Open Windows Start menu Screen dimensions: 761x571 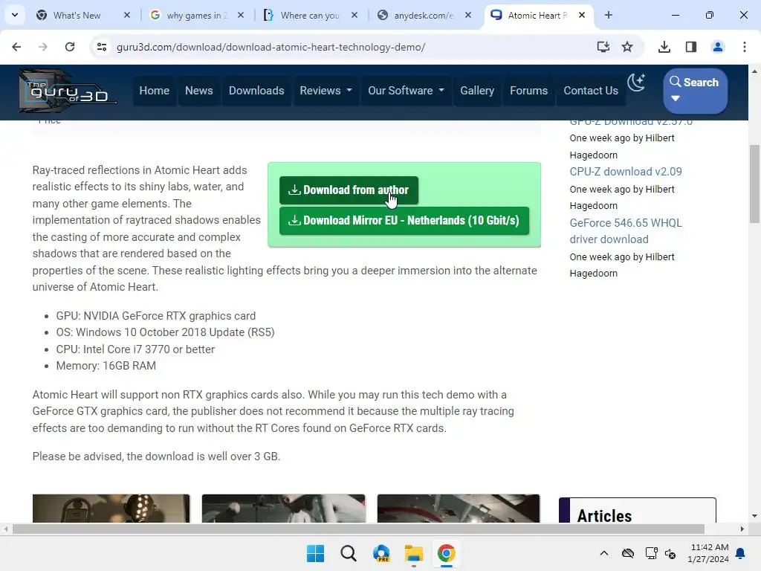(x=315, y=553)
